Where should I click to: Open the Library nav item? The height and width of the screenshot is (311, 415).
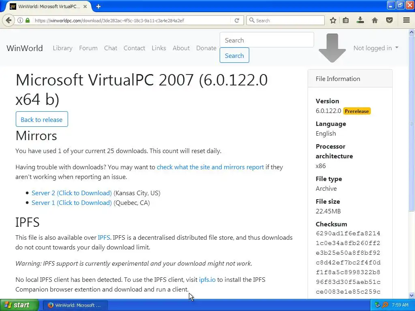[62, 48]
